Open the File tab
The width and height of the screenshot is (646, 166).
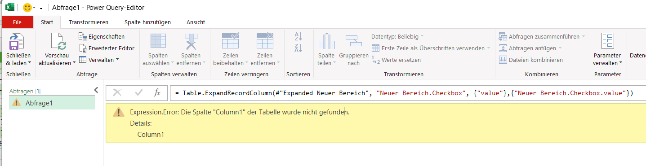pos(17,22)
